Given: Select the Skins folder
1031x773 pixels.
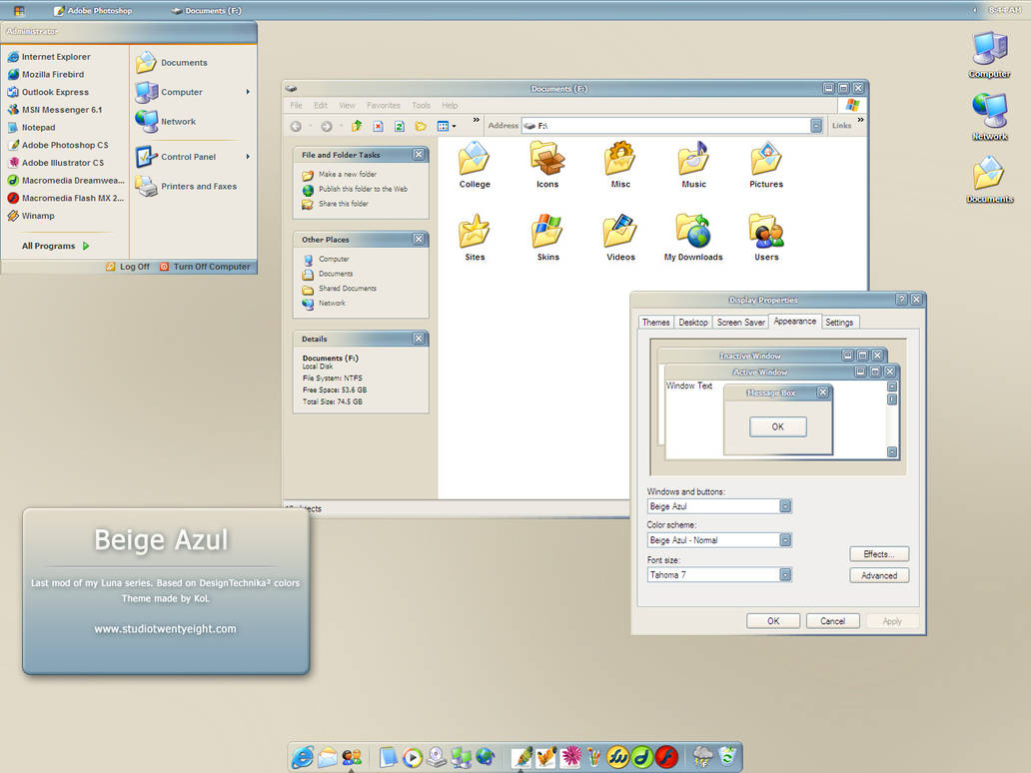Looking at the screenshot, I should [x=547, y=238].
